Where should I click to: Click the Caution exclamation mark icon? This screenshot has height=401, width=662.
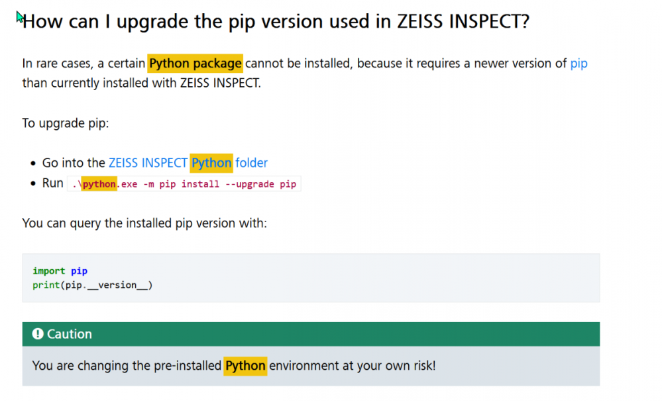click(38, 334)
